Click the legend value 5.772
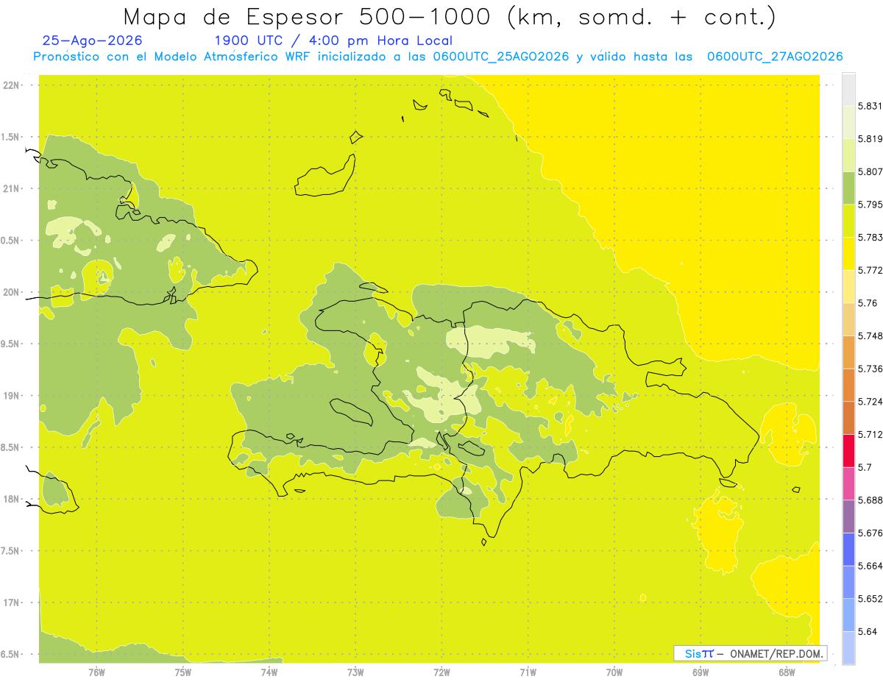Viewport: 883px width, 682px height. 870,270
